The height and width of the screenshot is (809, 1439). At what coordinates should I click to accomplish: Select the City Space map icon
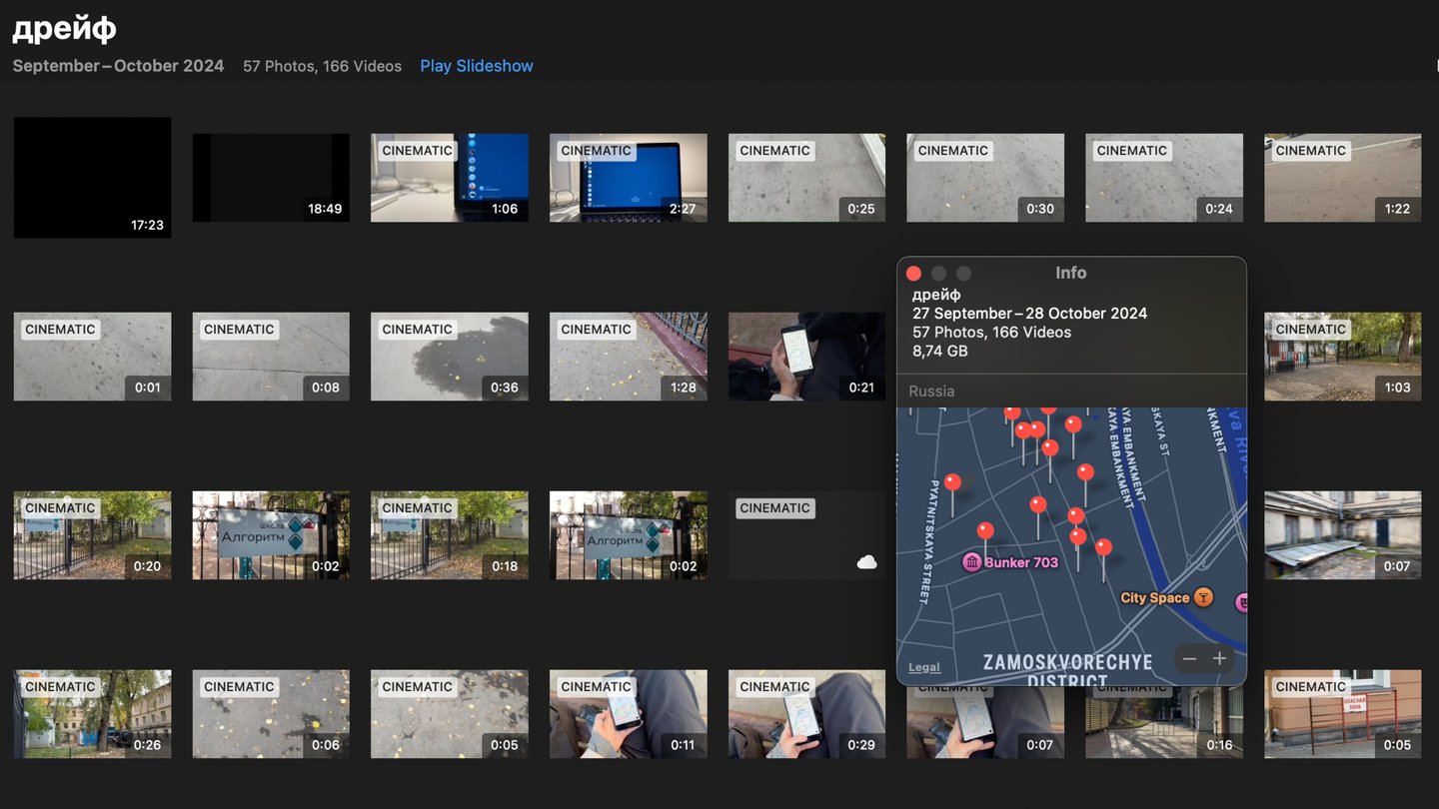pyautogui.click(x=1204, y=597)
